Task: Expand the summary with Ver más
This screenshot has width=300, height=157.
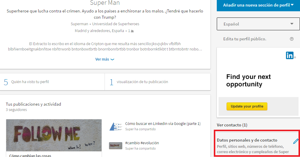Action: 105,59
